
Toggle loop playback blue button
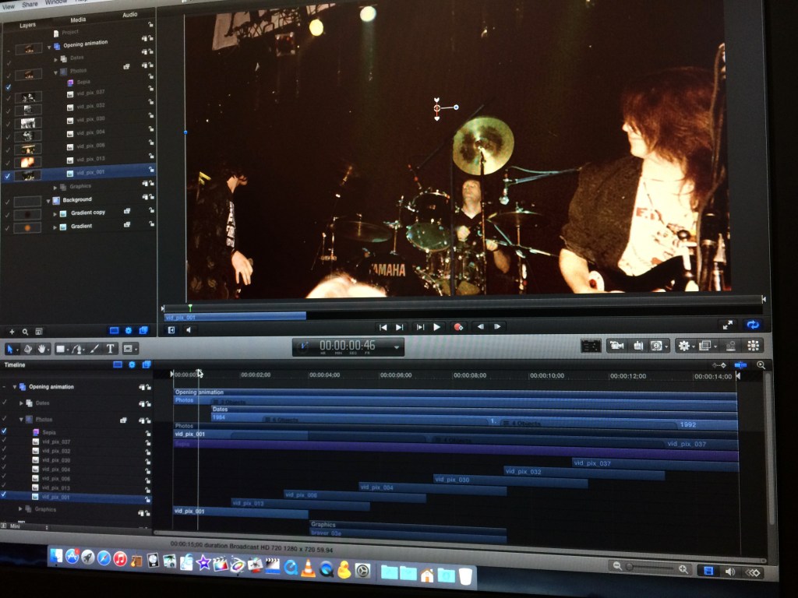coord(753,325)
